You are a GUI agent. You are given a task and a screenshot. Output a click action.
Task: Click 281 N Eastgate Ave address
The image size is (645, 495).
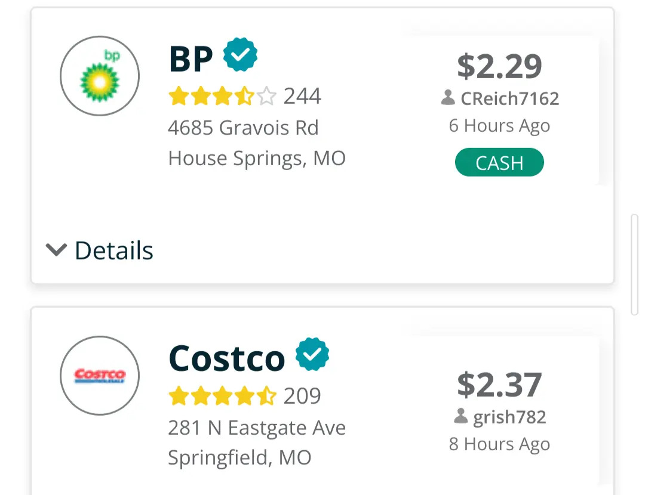pos(257,428)
